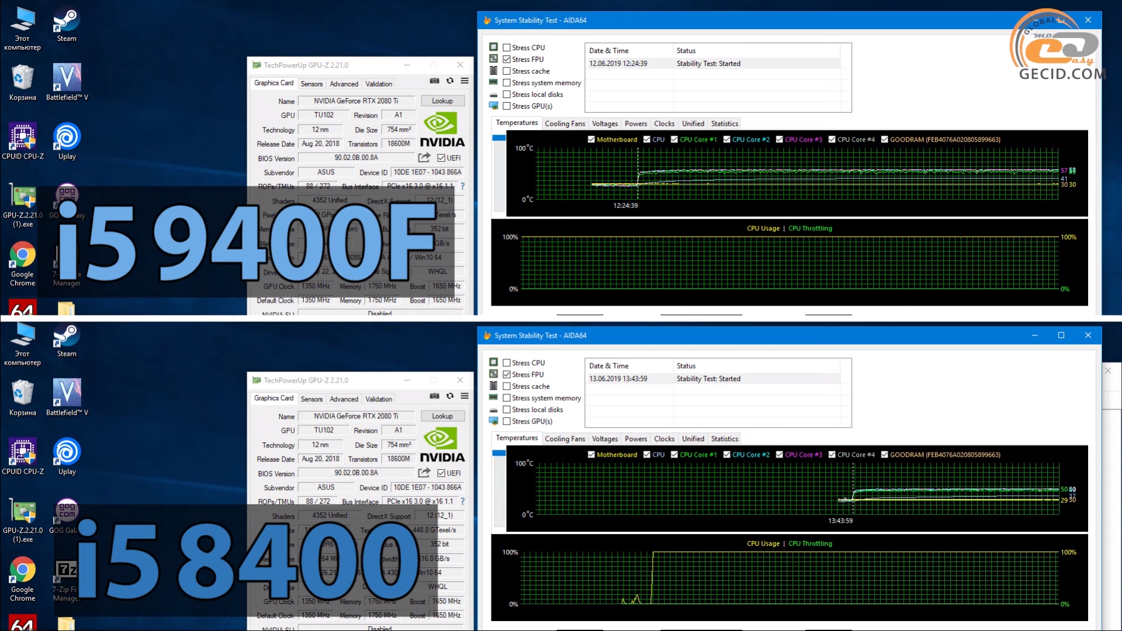Open Uplay shortcut on lower desktop

coord(67,456)
